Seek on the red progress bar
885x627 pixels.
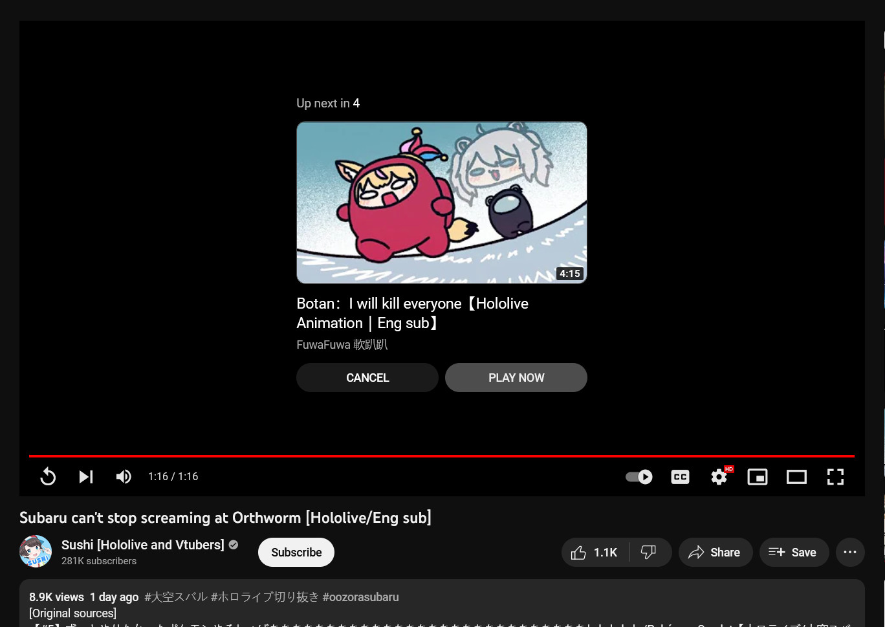(442, 456)
